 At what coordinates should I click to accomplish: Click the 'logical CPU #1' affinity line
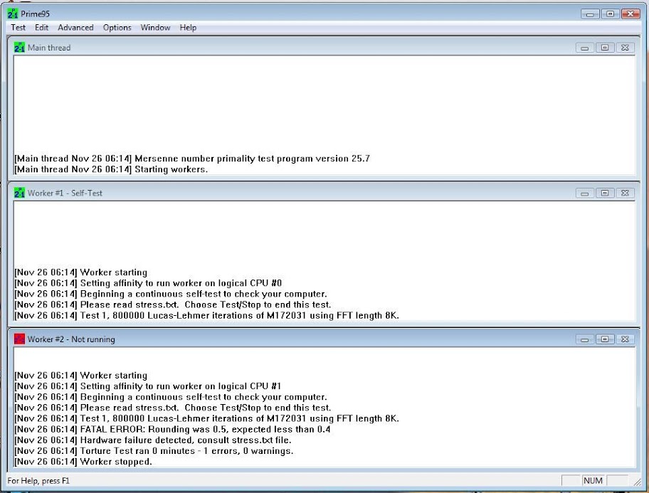tap(148, 386)
